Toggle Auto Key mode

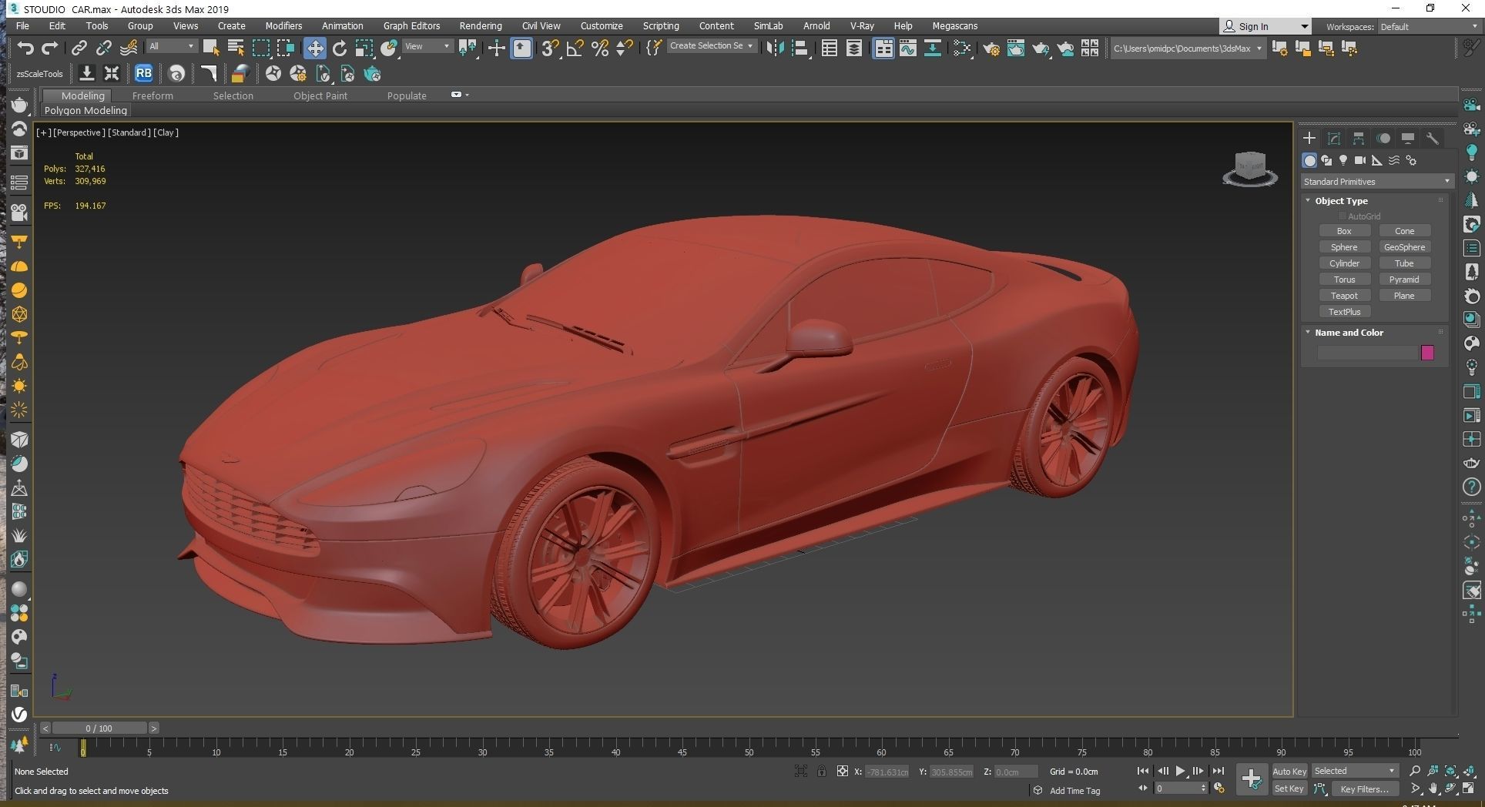coord(1289,771)
